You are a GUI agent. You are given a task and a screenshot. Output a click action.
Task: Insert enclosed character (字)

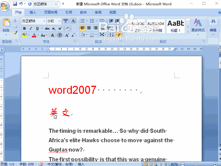pos(60,35)
